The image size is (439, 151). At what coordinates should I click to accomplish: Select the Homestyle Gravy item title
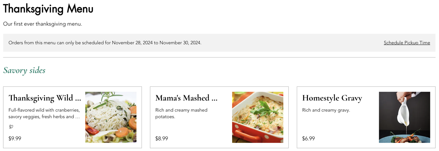[x=332, y=98]
